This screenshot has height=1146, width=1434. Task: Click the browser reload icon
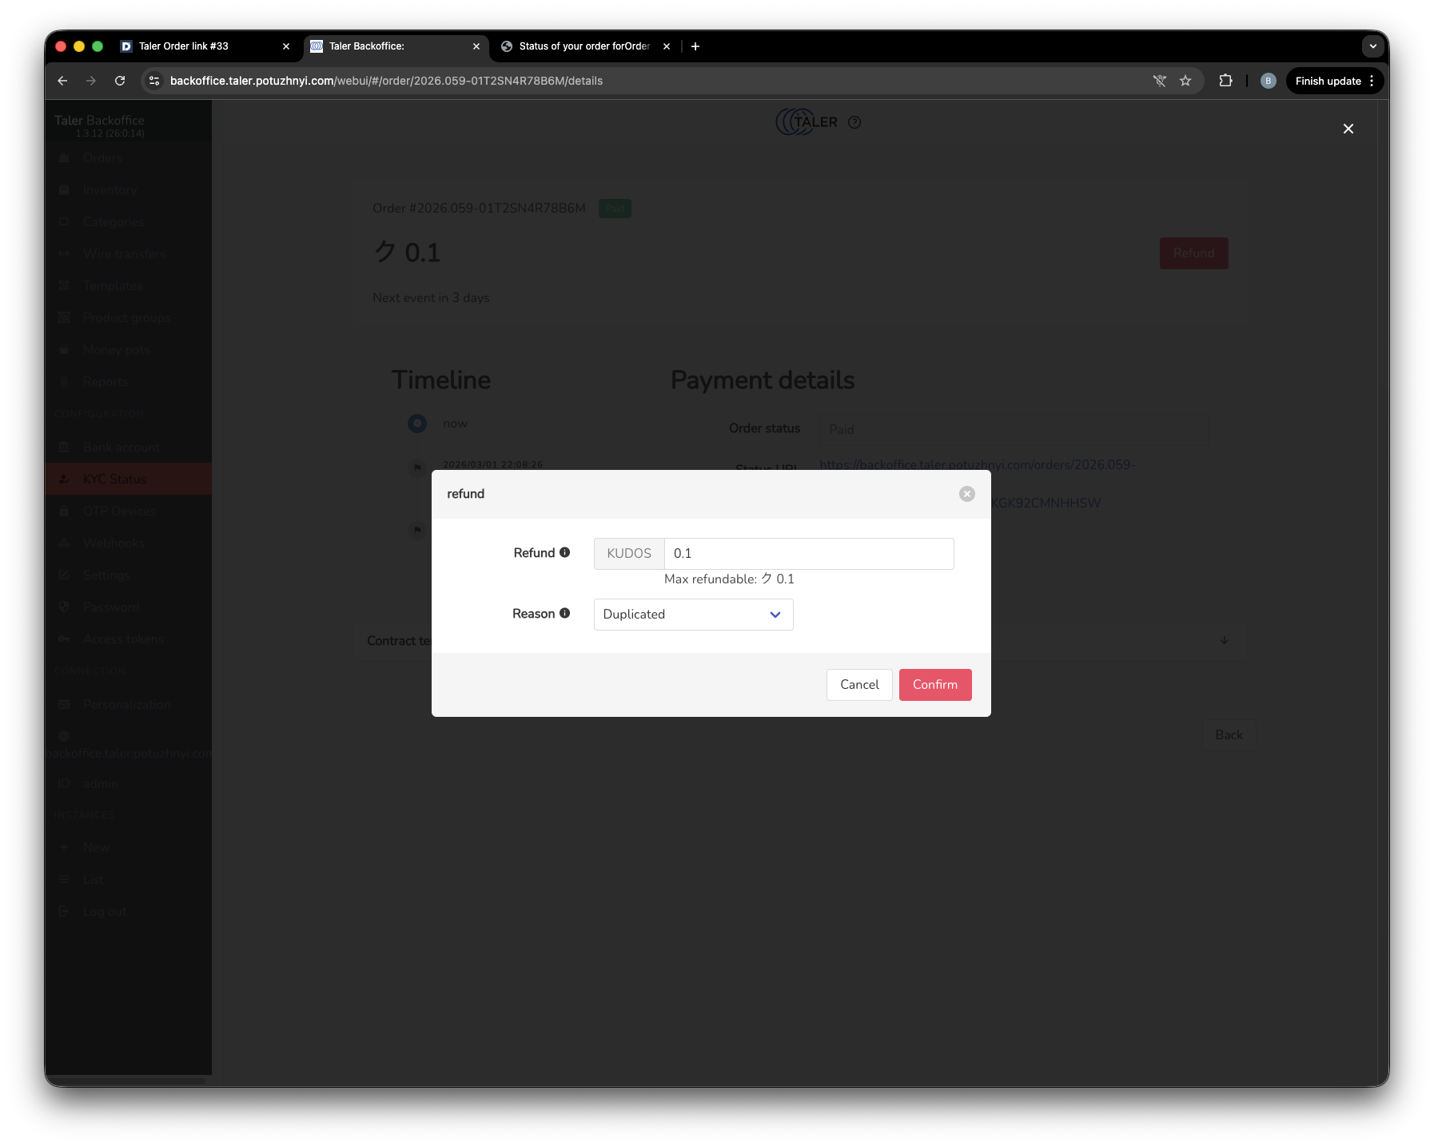click(x=120, y=81)
